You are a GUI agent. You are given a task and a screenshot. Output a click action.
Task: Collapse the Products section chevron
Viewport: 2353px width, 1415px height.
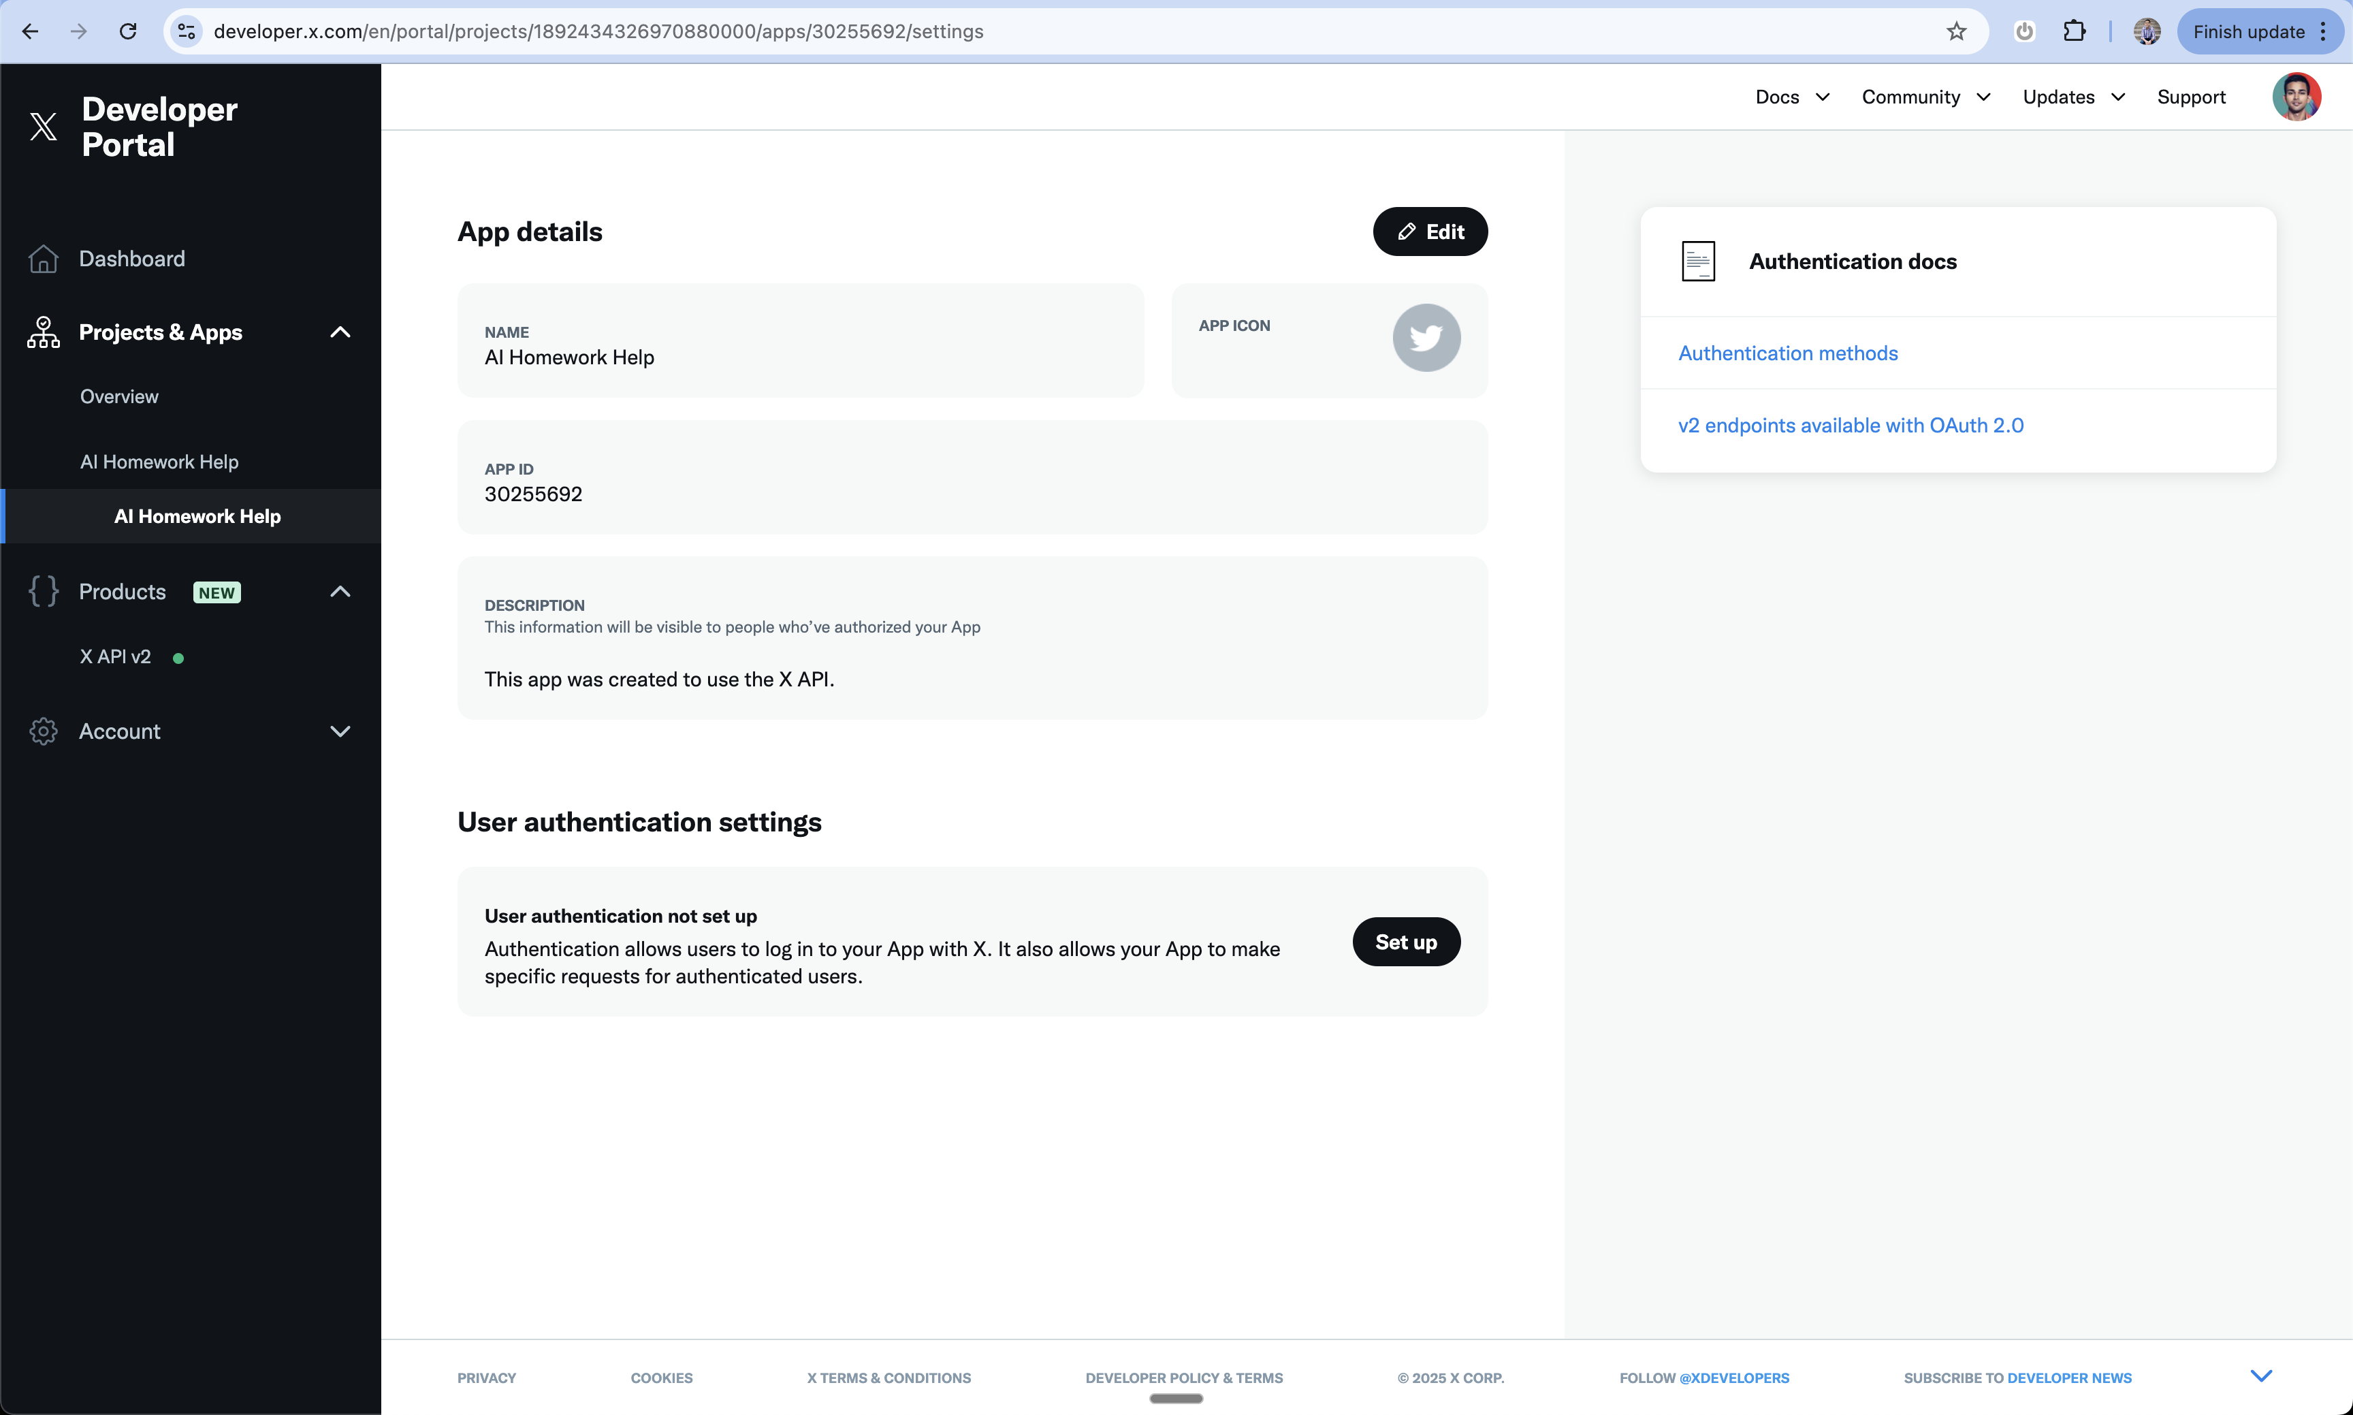click(340, 591)
